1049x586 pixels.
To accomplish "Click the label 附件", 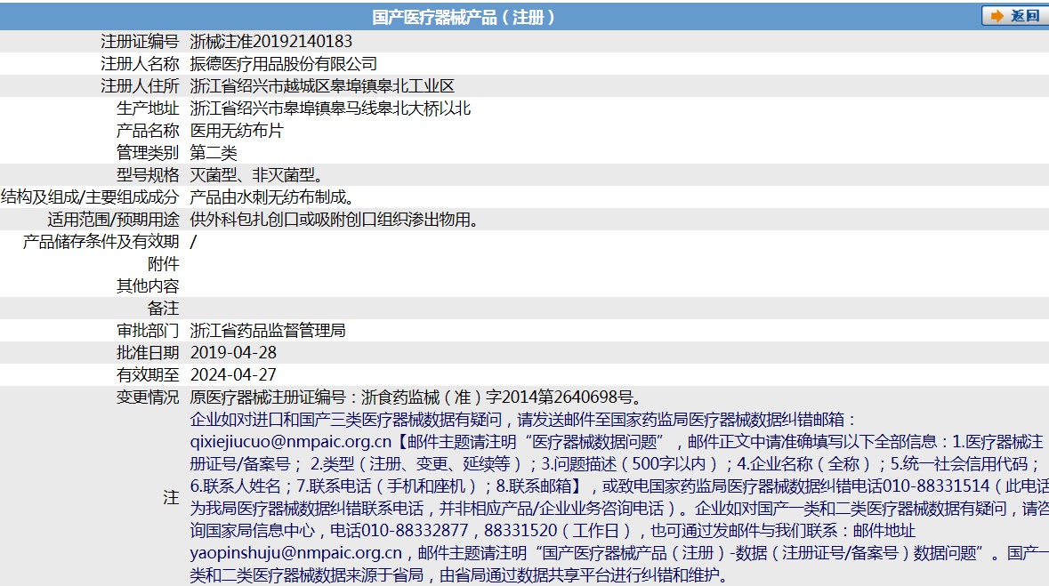I will click(163, 263).
